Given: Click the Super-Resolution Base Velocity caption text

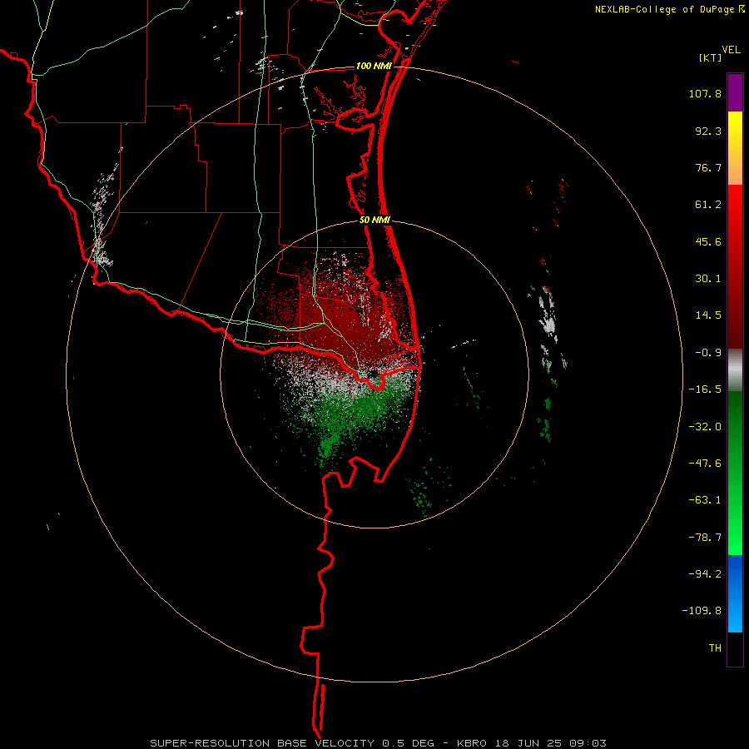Looking at the screenshot, I should tap(378, 743).
